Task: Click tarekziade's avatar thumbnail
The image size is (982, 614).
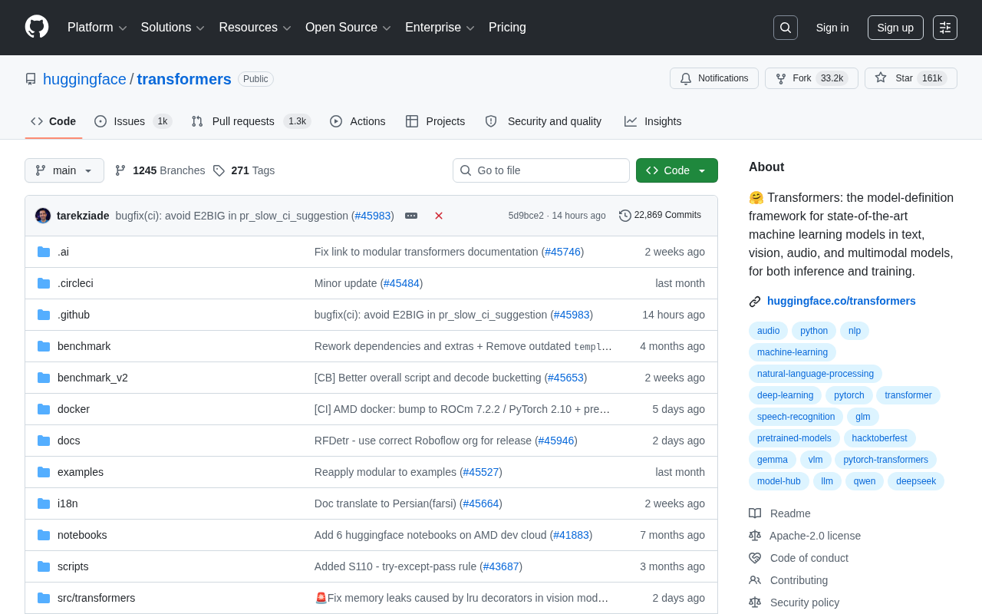Action: 43,216
